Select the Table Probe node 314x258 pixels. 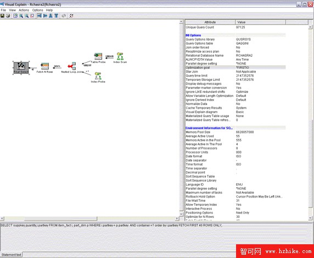point(98,58)
